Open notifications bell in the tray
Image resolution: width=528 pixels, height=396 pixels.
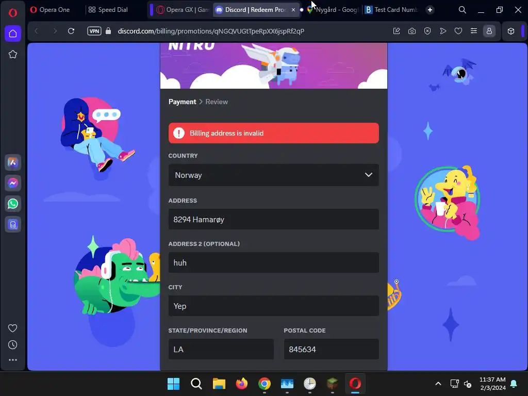point(514,384)
